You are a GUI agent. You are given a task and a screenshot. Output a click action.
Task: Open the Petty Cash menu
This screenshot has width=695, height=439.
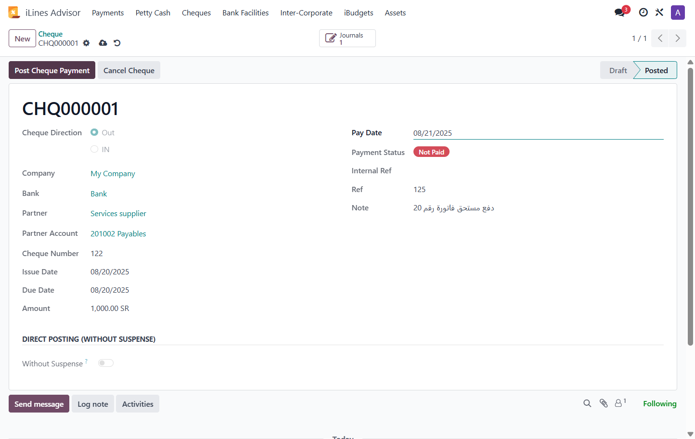click(x=153, y=13)
